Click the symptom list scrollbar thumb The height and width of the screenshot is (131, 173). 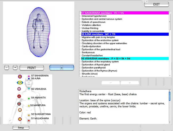coord(170,22)
